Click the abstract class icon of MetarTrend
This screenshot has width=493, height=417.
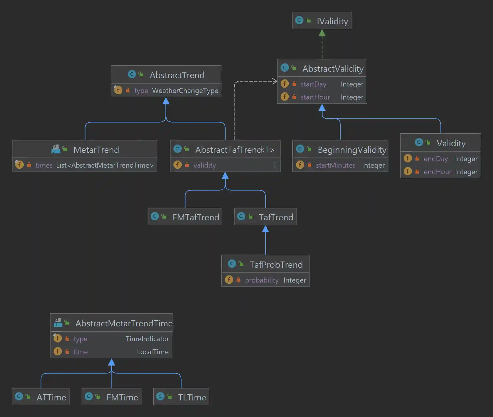[x=57, y=149]
